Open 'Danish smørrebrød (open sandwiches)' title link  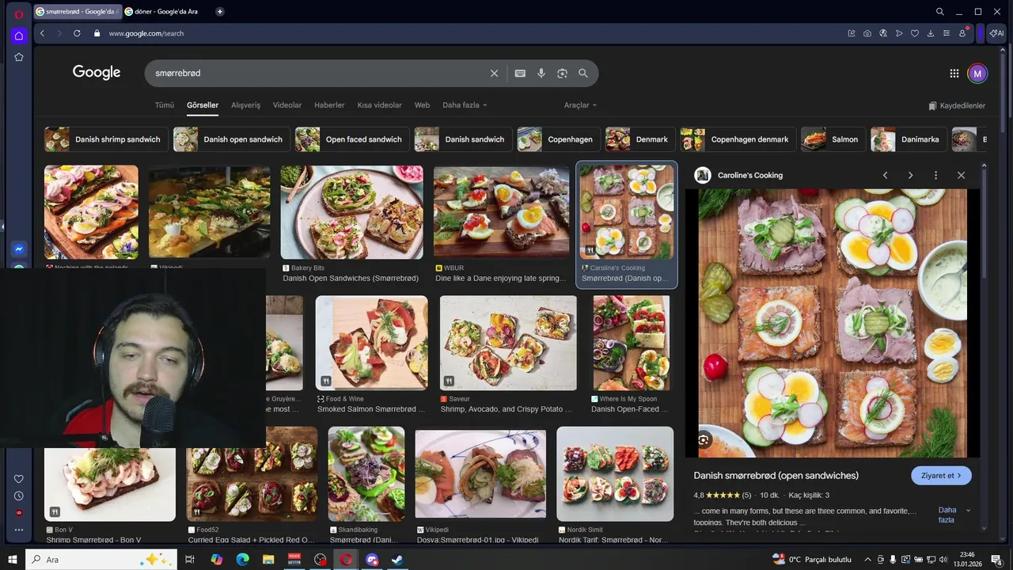[776, 476]
